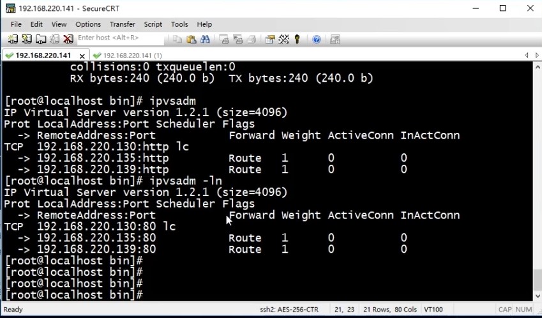Open the File menu

pyautogui.click(x=16, y=24)
